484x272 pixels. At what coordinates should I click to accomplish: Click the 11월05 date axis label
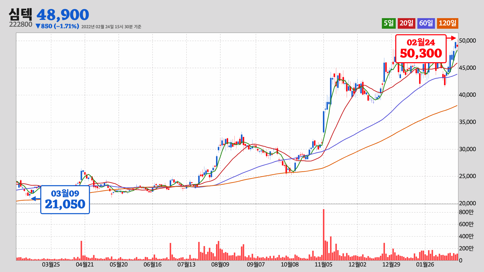click(323, 265)
